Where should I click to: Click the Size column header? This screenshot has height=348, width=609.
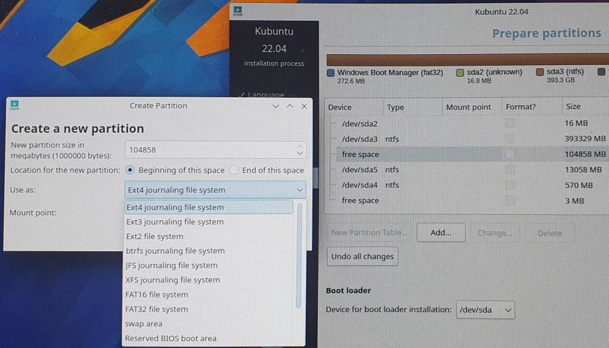(585, 106)
